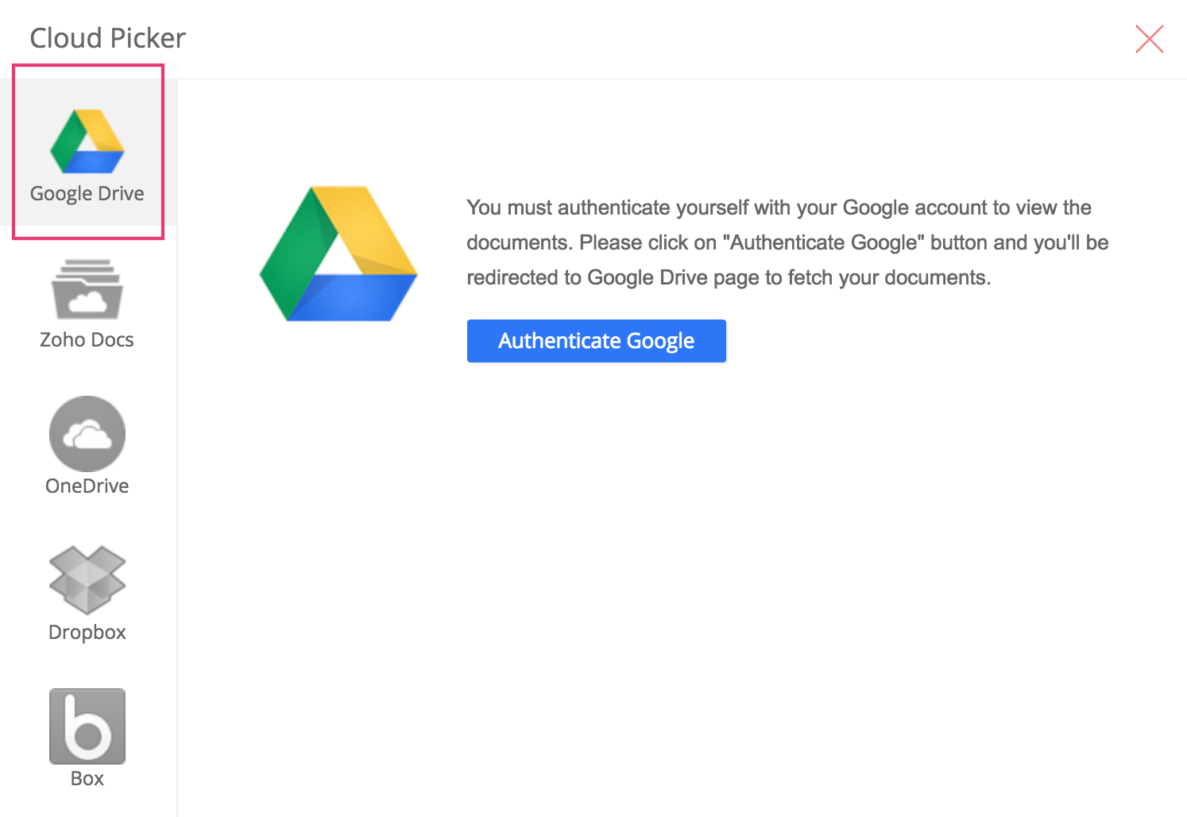Click the 'You must authenticate yourself' text line
Image resolution: width=1187 pixels, height=817 pixels.
[x=779, y=208]
